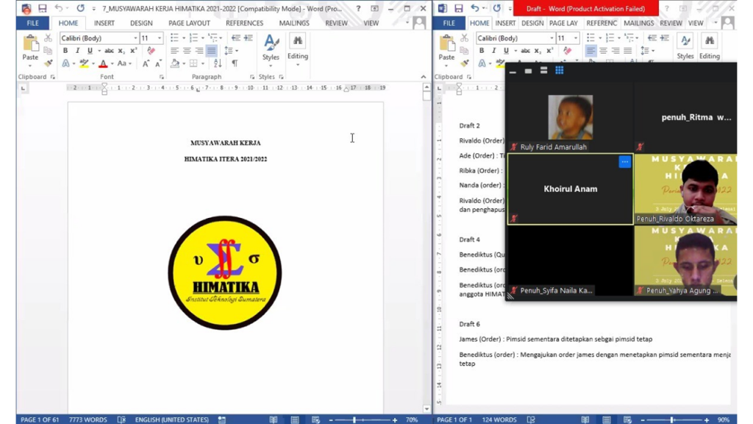Click Format Painter in the left Word window
Image resolution: width=753 pixels, height=424 pixels.
tap(49, 63)
